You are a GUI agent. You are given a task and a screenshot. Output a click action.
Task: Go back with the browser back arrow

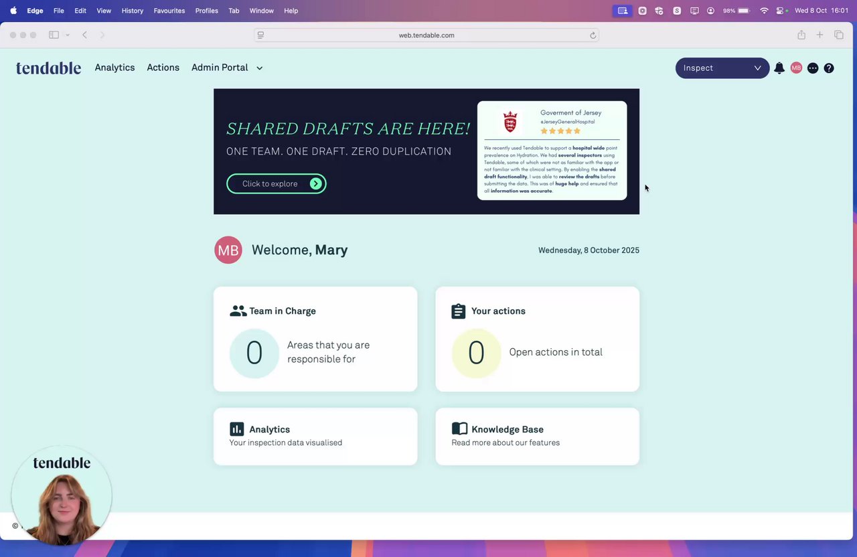pos(84,35)
